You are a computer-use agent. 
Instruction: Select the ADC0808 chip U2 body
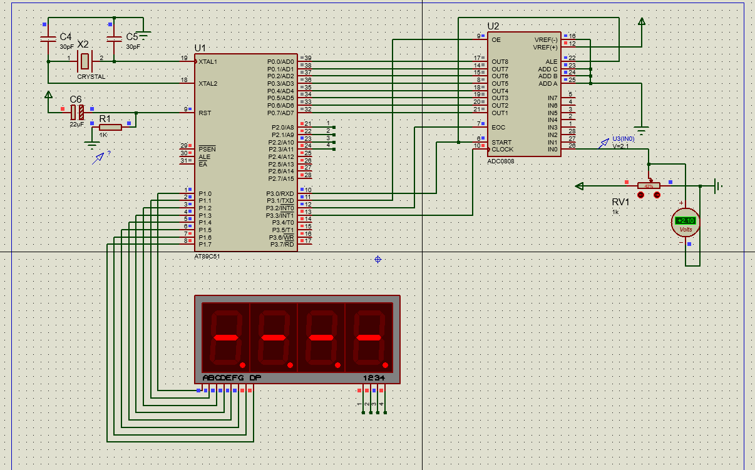525,94
